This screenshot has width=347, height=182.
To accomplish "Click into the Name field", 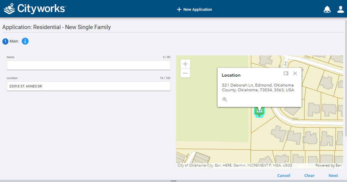I will pyautogui.click(x=88, y=65).
